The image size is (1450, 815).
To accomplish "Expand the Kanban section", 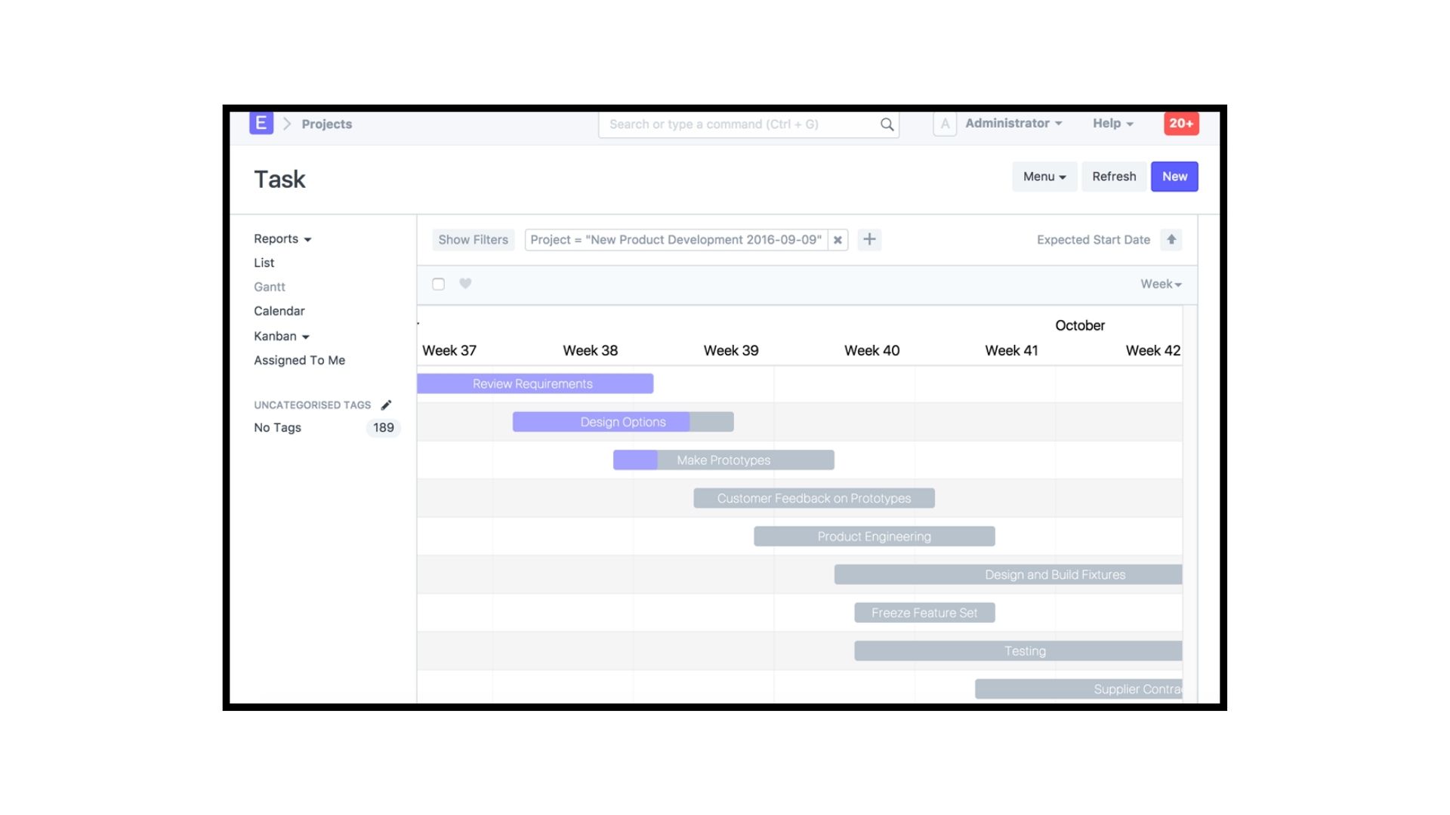I will pos(280,336).
